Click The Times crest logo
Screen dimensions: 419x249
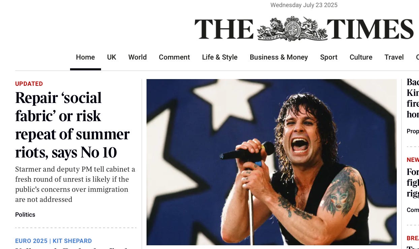292,29
